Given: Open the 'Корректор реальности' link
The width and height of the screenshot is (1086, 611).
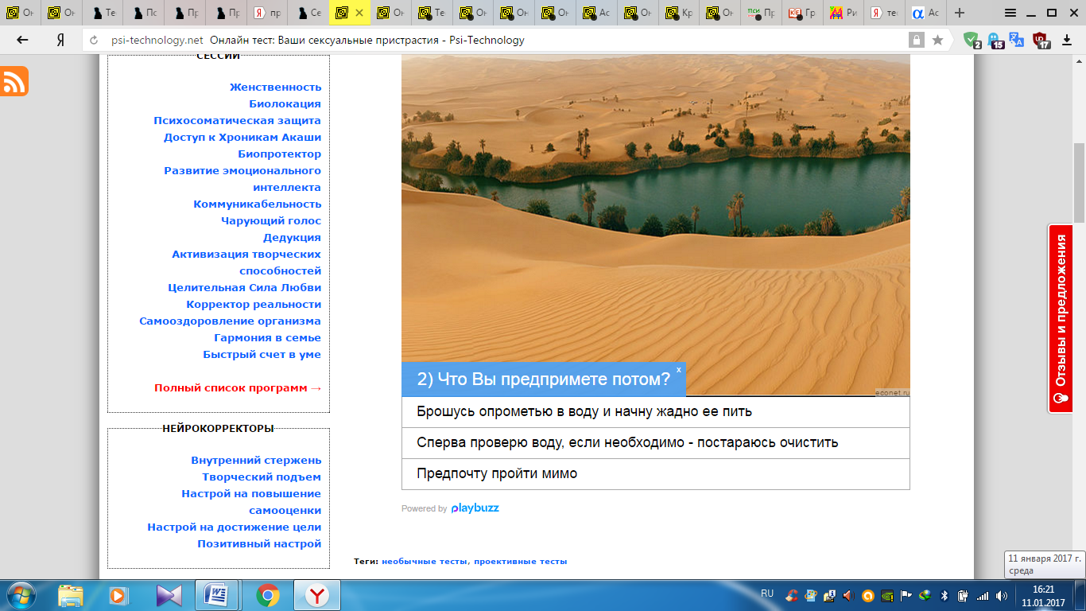Looking at the screenshot, I should coord(254,305).
